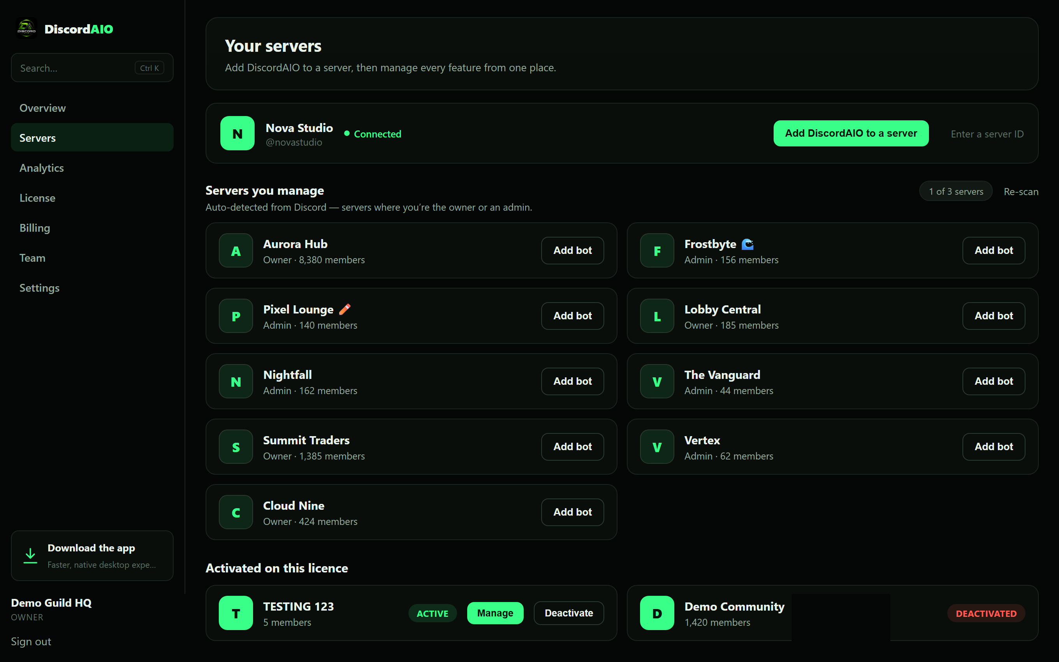
Task: Add bot to Aurora Hub
Action: 572,250
